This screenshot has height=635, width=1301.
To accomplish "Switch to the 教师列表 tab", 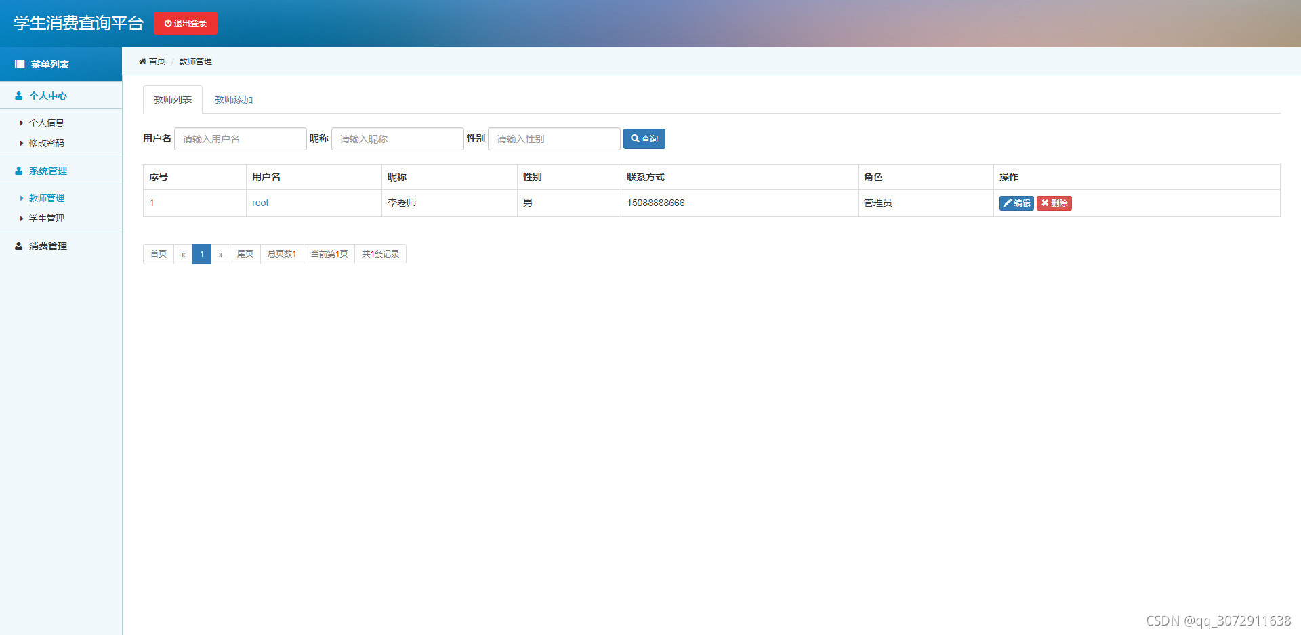I will click(x=173, y=100).
